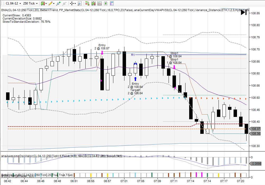Screen dimensions: 265x185
Task: Click the -0.0898 oscillator value marker
Action: click(255, 164)
